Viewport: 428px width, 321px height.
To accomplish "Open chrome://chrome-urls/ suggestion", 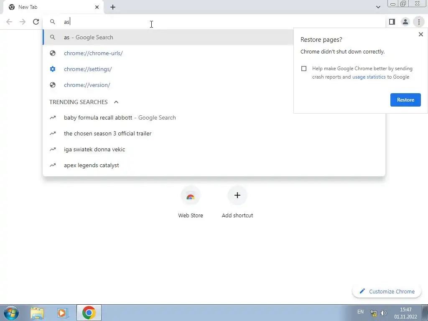I will tap(168, 53).
